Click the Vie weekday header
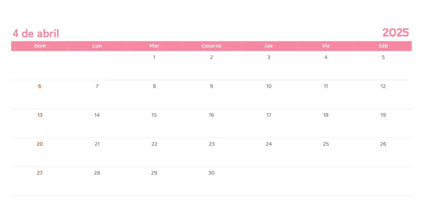Screen dimensions: 422x206 pyautogui.click(x=326, y=46)
